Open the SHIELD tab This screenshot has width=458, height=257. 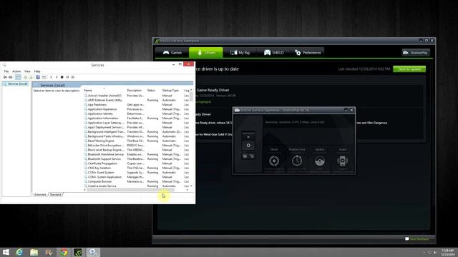click(273, 52)
